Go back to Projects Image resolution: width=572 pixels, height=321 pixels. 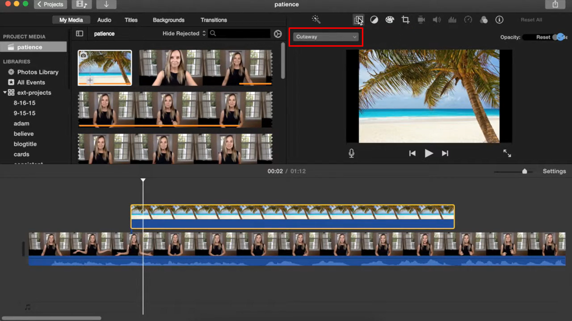(50, 4)
